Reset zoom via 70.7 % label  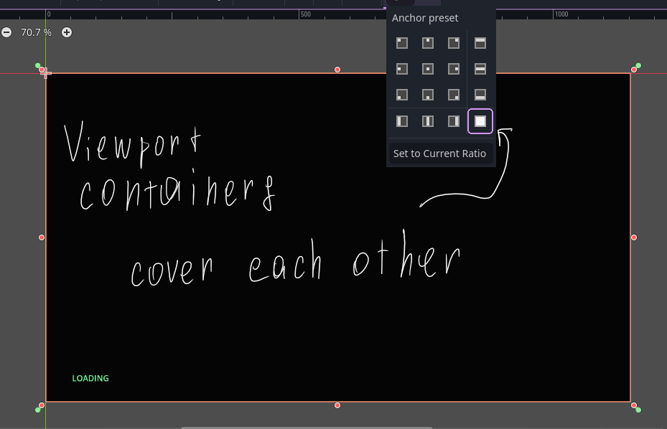pos(36,32)
